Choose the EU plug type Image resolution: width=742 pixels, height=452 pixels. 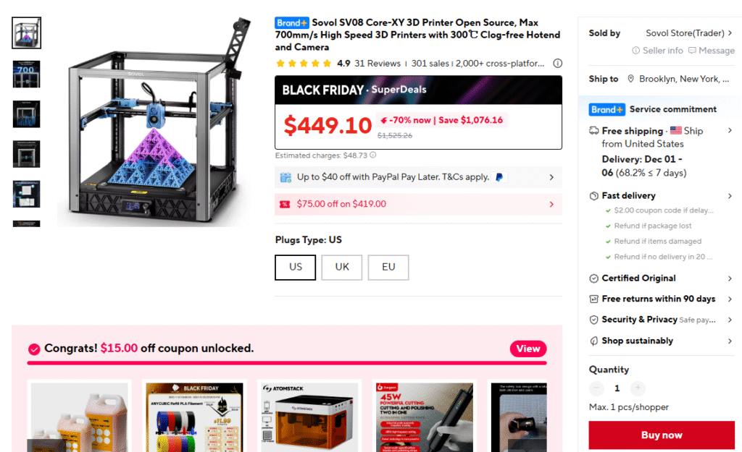pos(388,268)
